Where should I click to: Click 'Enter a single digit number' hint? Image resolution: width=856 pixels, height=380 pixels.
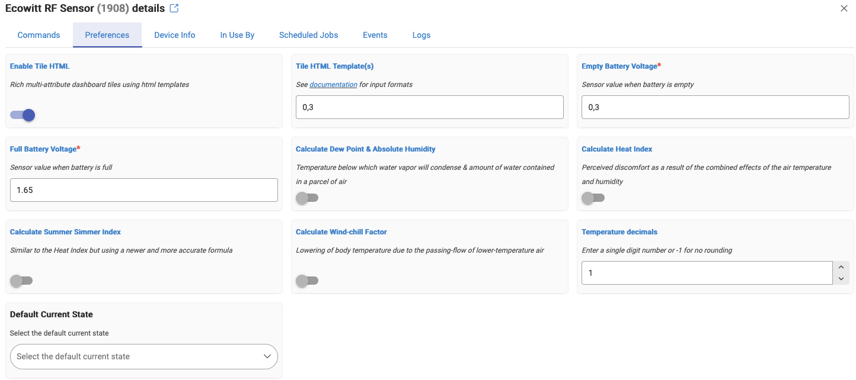[x=657, y=250]
